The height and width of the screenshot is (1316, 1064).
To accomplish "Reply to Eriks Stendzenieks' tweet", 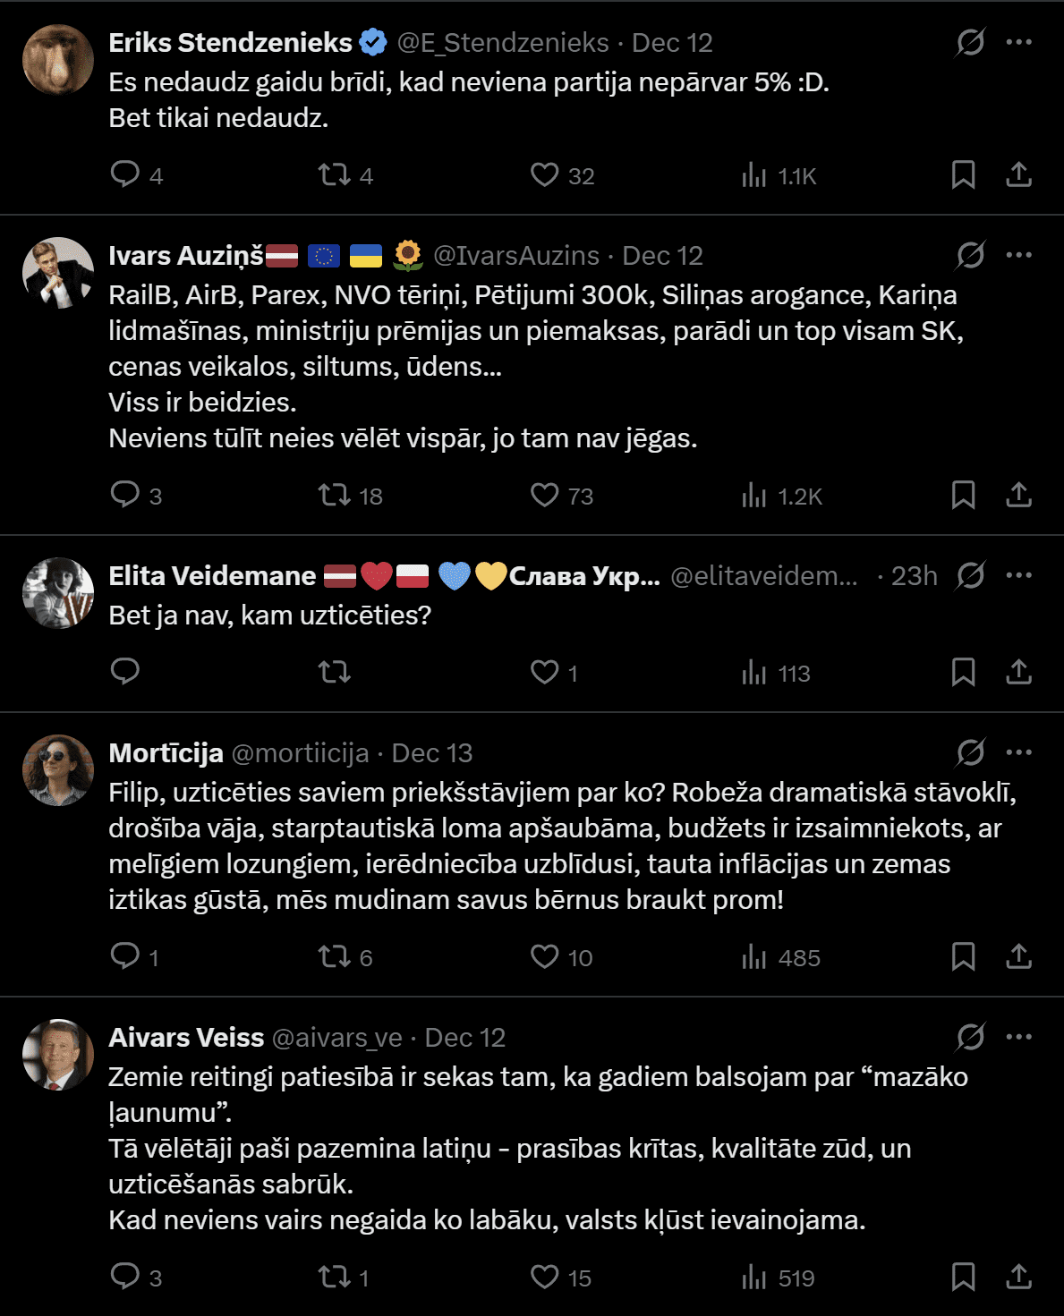I will [125, 174].
